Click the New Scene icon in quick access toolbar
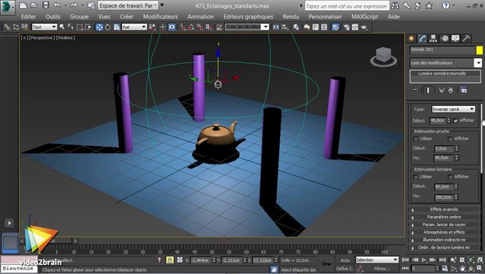Image resolution: width=485 pixels, height=274 pixels. pyautogui.click(x=23, y=5)
